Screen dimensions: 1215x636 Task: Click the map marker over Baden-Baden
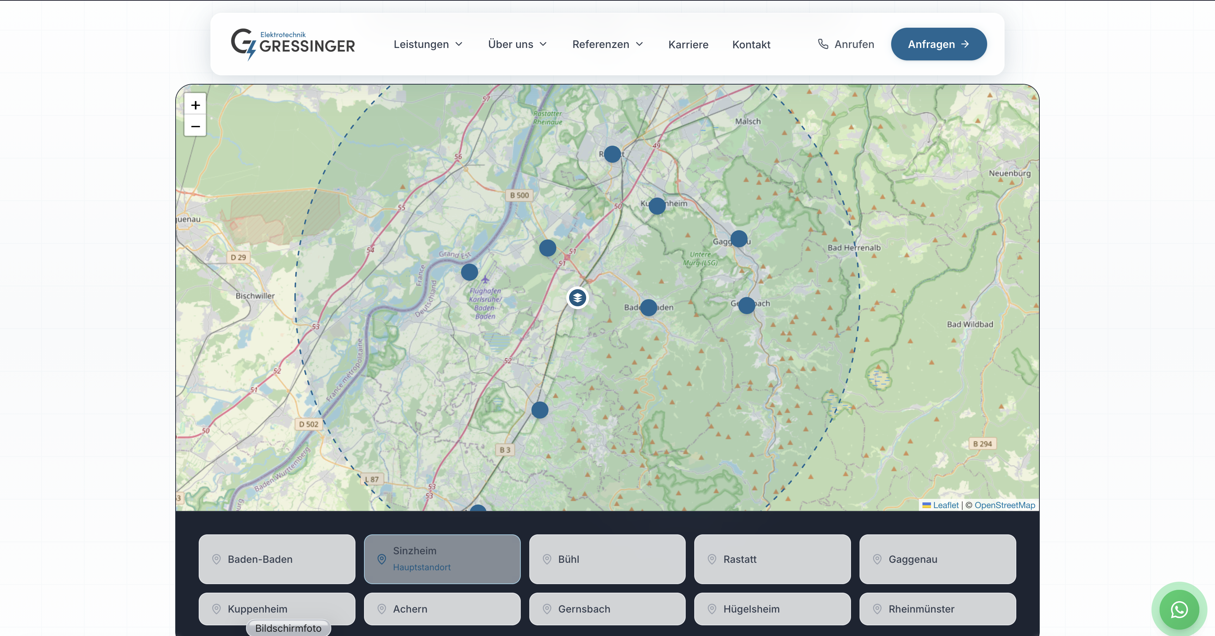(648, 307)
